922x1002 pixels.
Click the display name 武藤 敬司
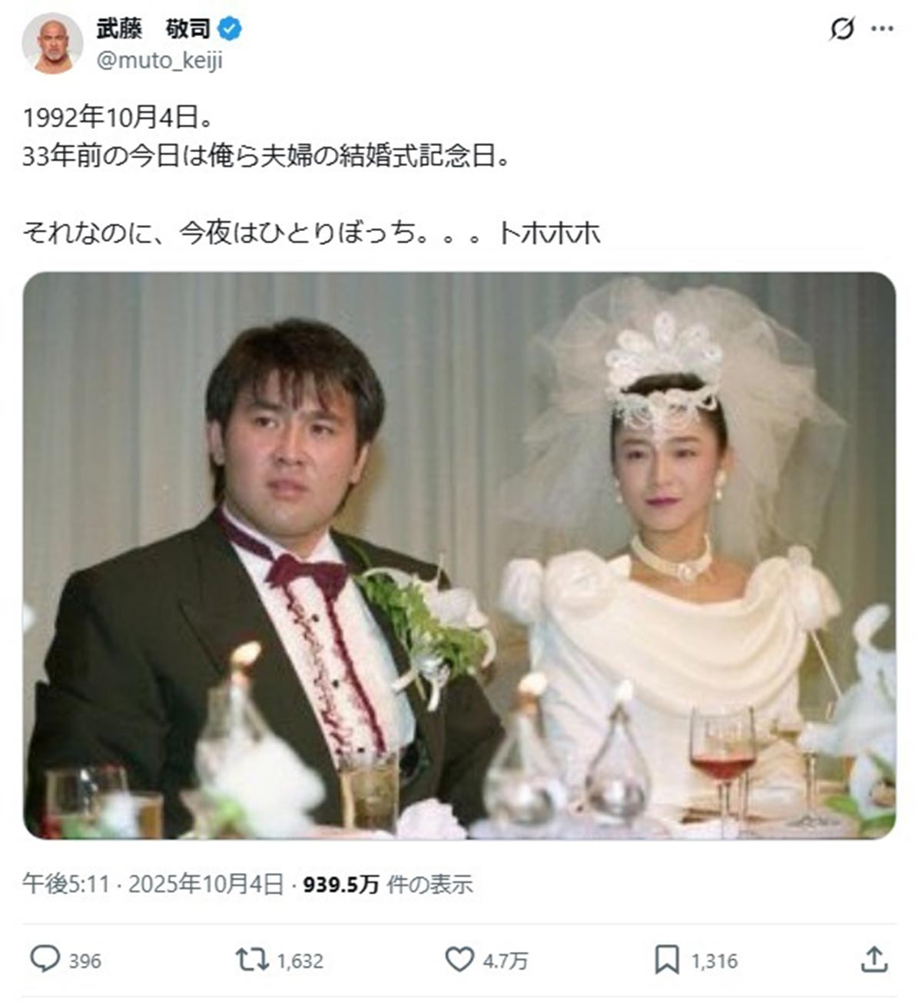[x=154, y=29]
